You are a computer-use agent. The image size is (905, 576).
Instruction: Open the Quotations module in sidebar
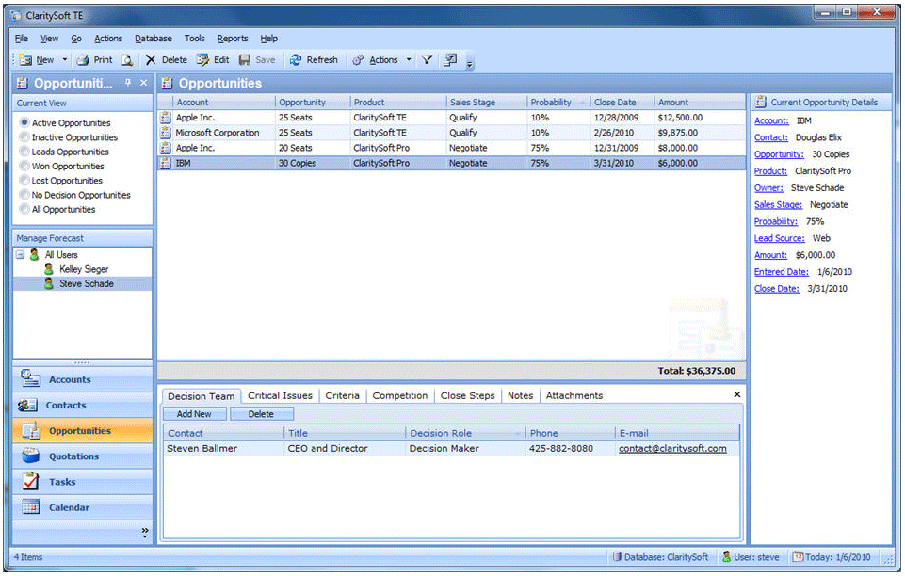tap(73, 456)
